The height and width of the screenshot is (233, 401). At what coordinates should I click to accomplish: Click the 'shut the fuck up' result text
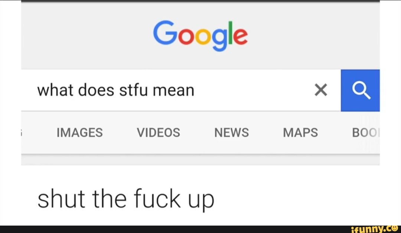(125, 198)
